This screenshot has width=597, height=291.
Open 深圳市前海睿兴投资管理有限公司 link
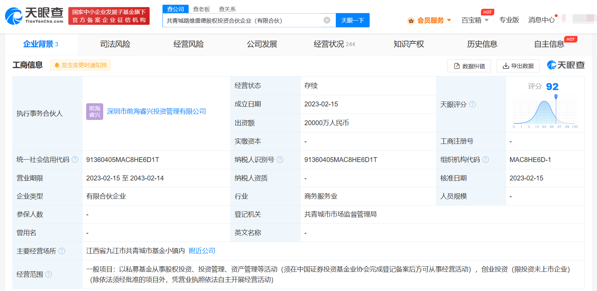pyautogui.click(x=156, y=111)
